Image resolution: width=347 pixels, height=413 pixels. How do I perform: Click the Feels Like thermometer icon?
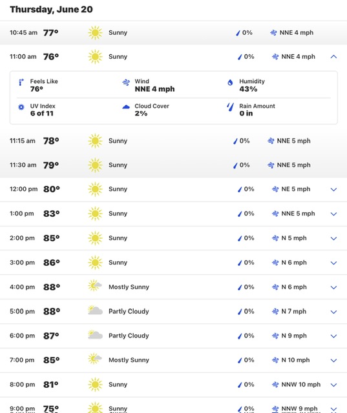click(x=21, y=83)
